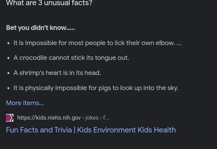Click the breadcrumb arrow before jokes
The height and width of the screenshot is (149, 217).
pyautogui.click(x=83, y=118)
